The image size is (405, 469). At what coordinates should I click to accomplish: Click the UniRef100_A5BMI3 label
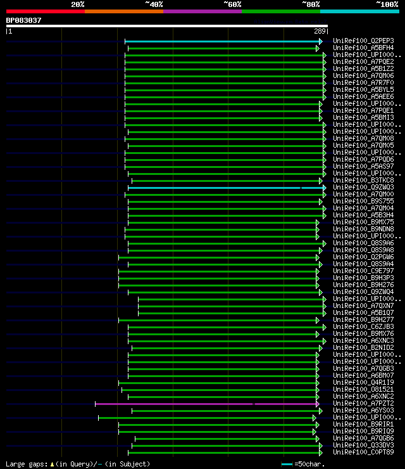click(363, 117)
